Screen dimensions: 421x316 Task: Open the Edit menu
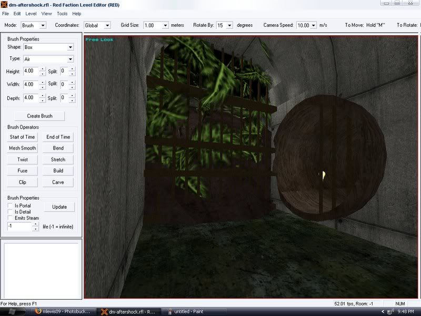click(x=17, y=14)
